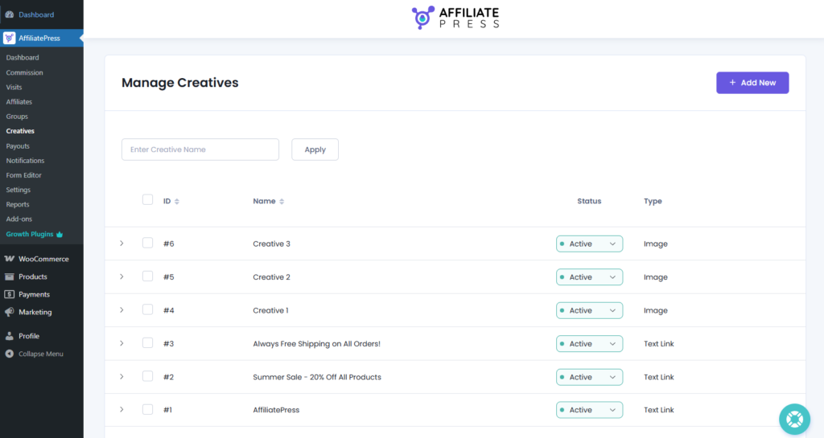Open the Form Editor menu item

pos(23,175)
